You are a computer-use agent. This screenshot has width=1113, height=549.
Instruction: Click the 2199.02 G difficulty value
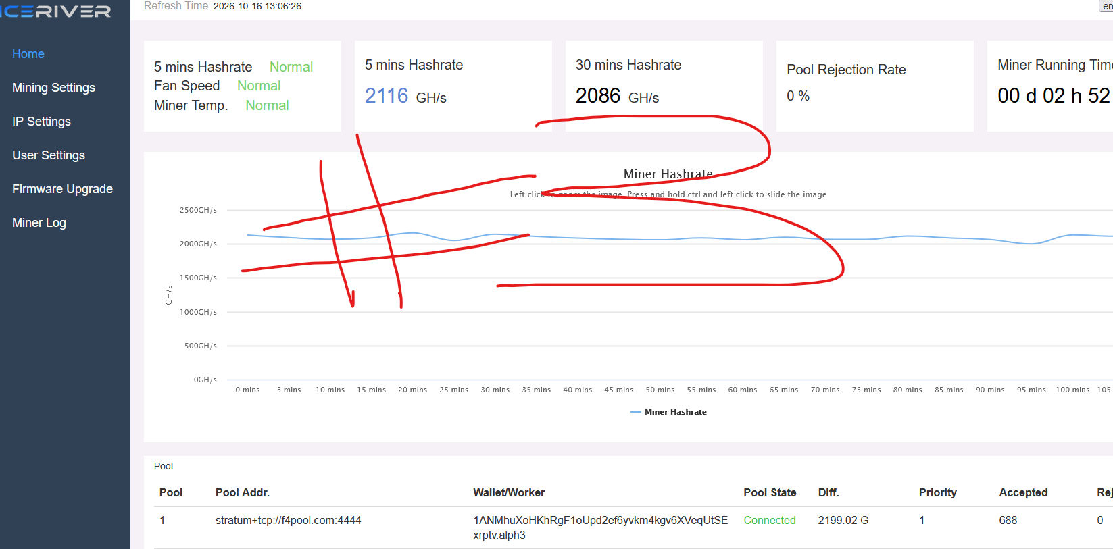click(x=843, y=521)
